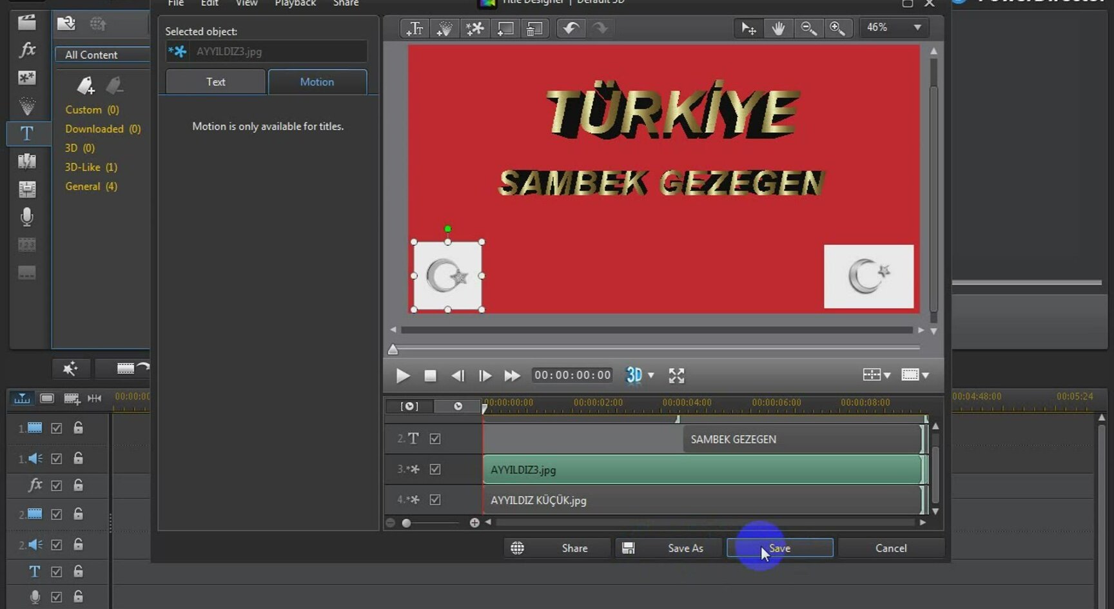Toggle 3D preview mode

(x=634, y=375)
